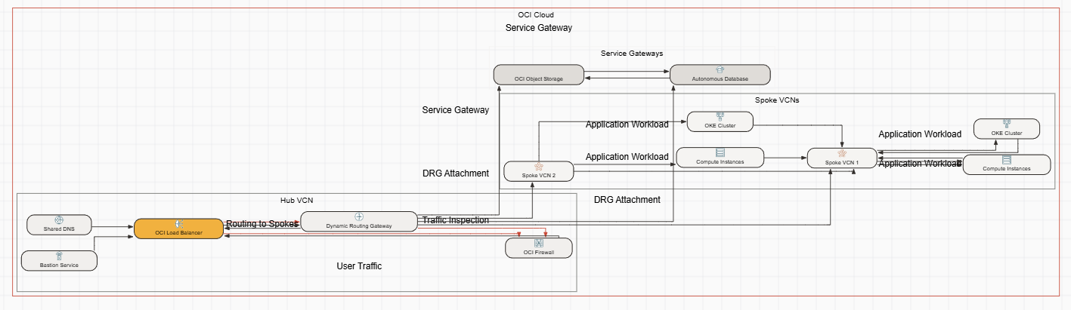Viewport: 1071px width, 310px height.
Task: Click icon of rightmost Compute Instances node
Action: pyautogui.click(x=1007, y=160)
